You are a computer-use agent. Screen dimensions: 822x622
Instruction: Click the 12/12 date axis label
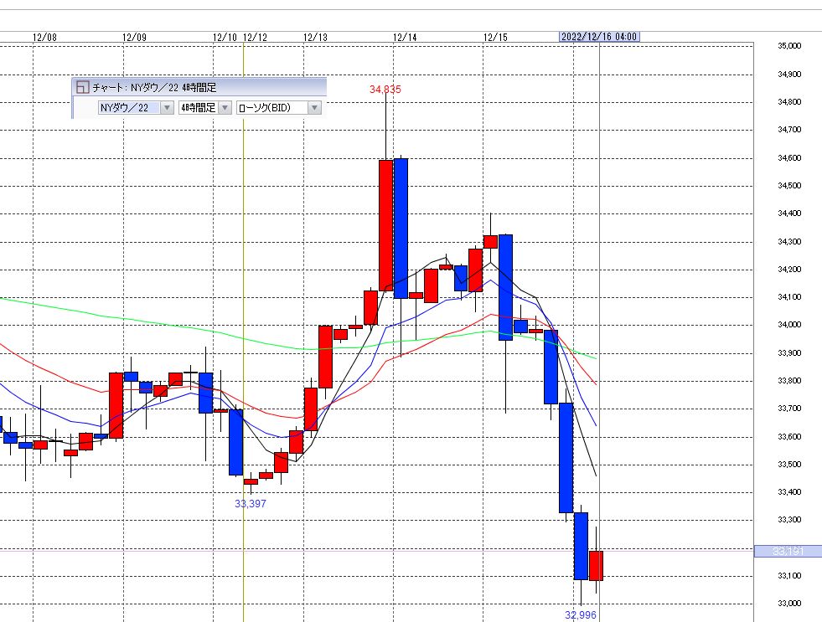point(256,37)
